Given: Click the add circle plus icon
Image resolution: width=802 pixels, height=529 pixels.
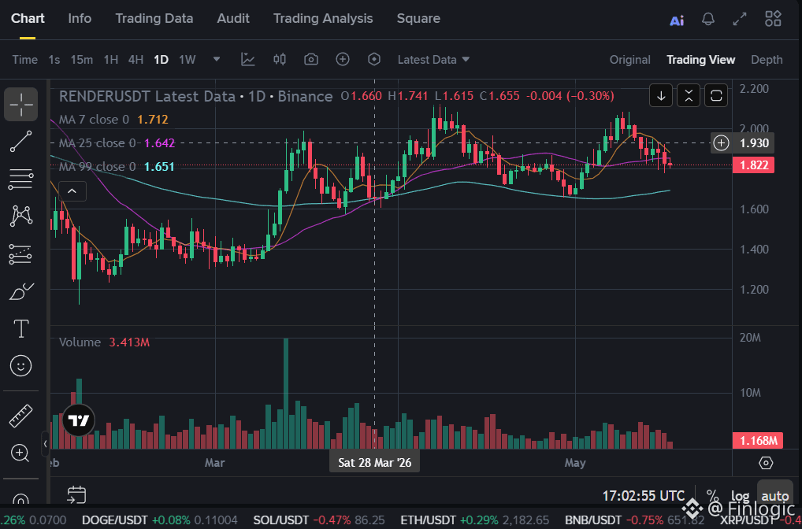Looking at the screenshot, I should (x=342, y=59).
